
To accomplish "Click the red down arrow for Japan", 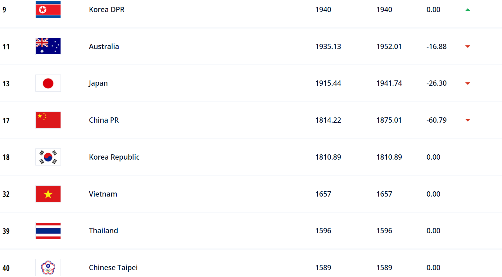I will tap(468, 83).
